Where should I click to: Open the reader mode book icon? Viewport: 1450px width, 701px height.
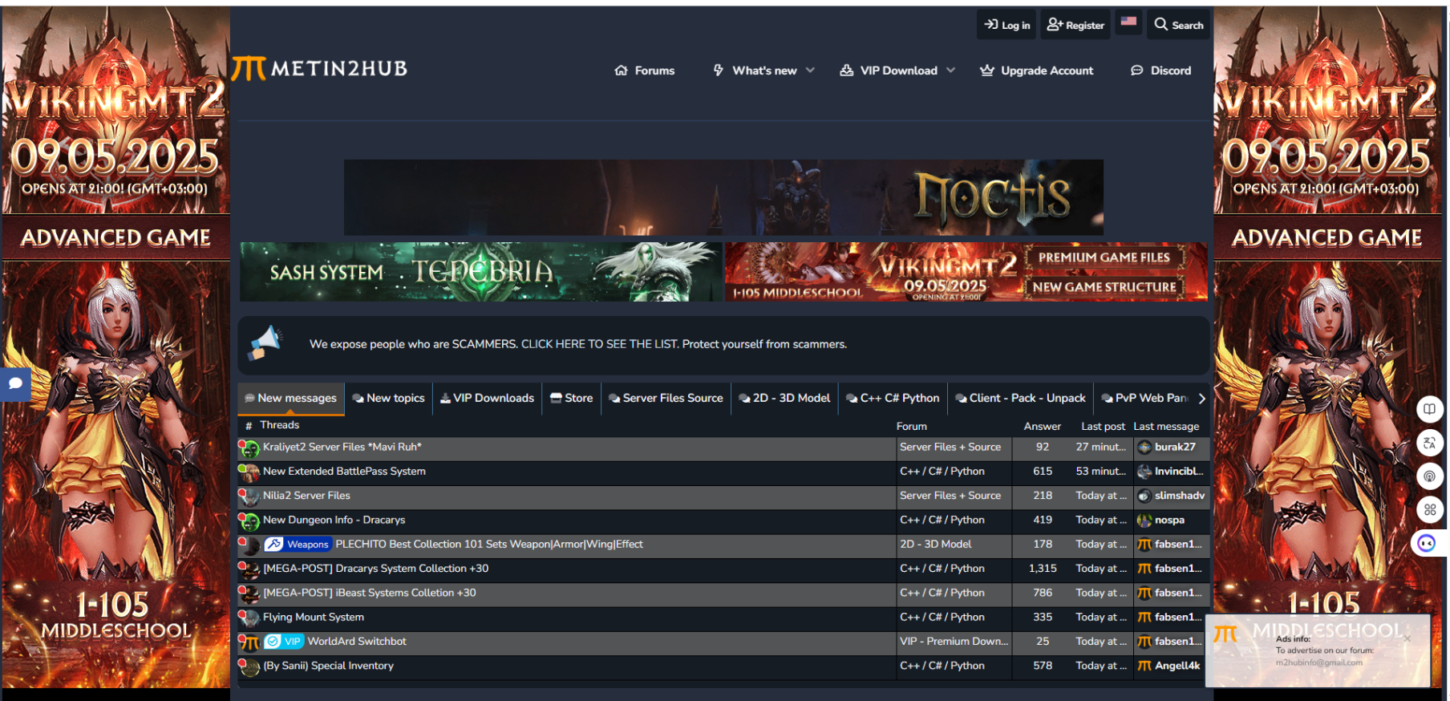[1429, 409]
